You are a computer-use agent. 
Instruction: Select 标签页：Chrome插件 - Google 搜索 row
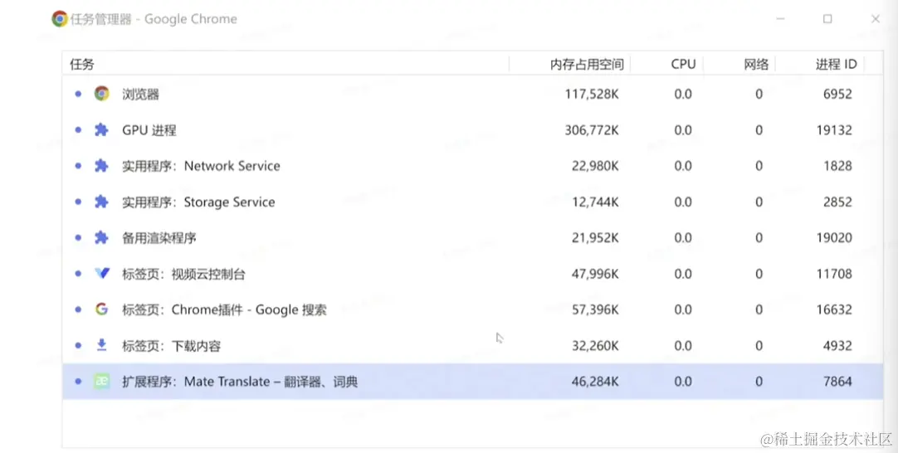(x=472, y=309)
